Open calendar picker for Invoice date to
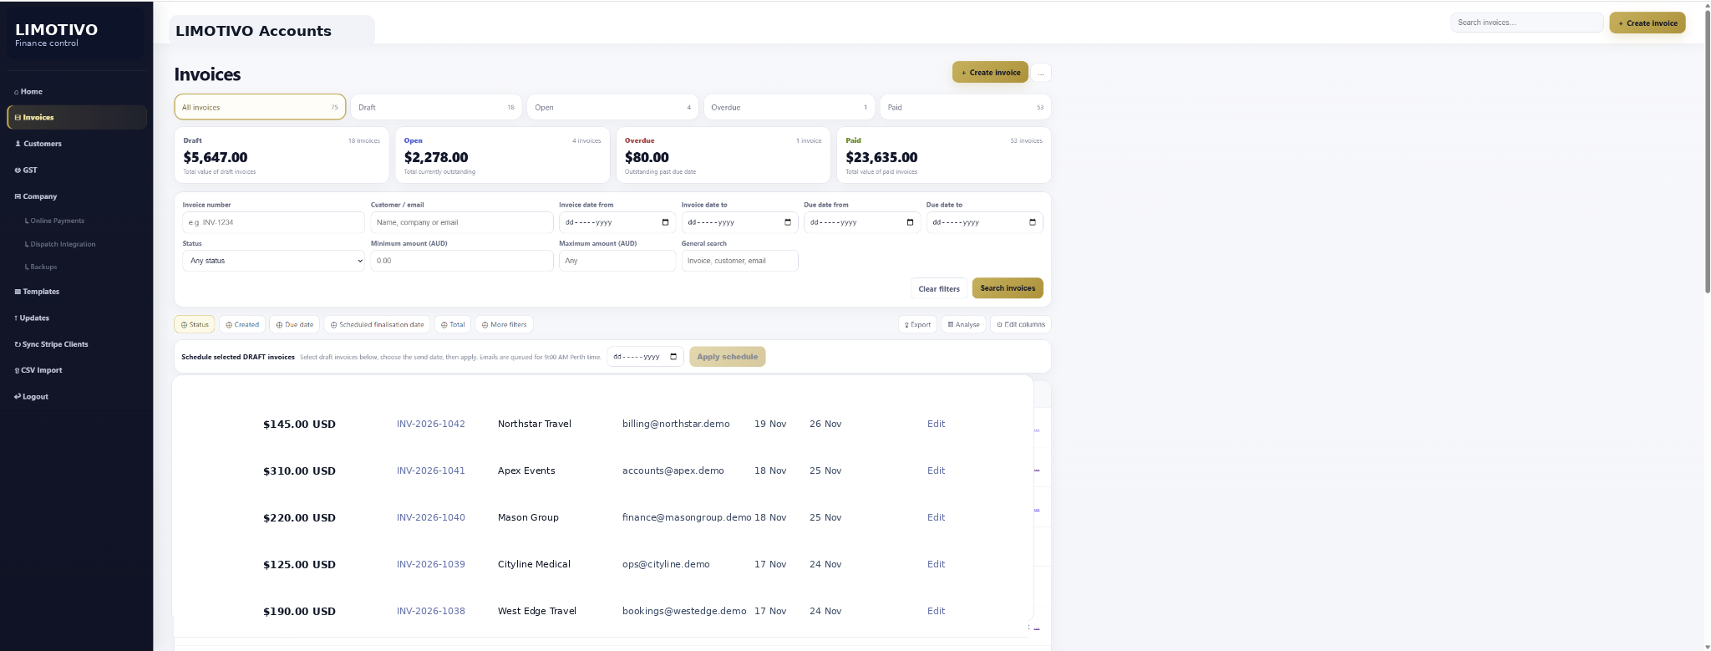Image resolution: width=1711 pixels, height=651 pixels. point(787,222)
